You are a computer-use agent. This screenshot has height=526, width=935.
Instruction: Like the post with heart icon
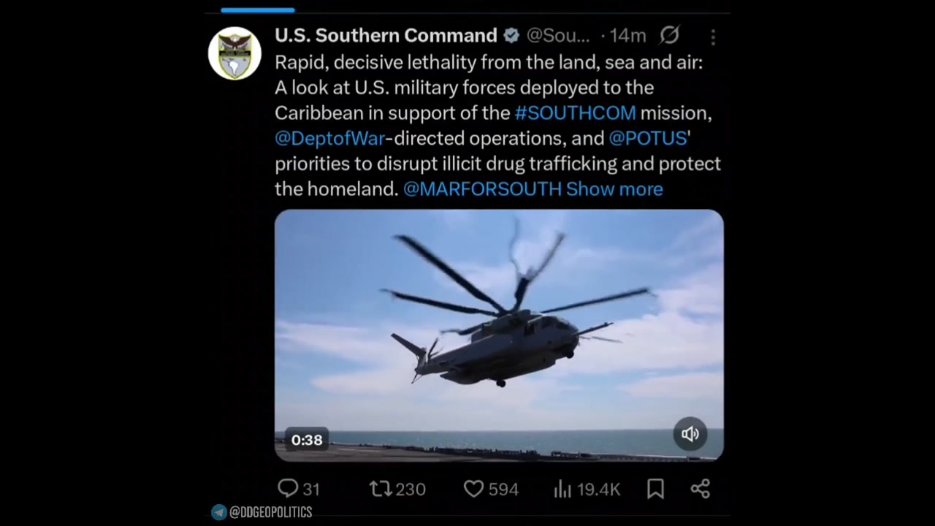click(x=474, y=489)
